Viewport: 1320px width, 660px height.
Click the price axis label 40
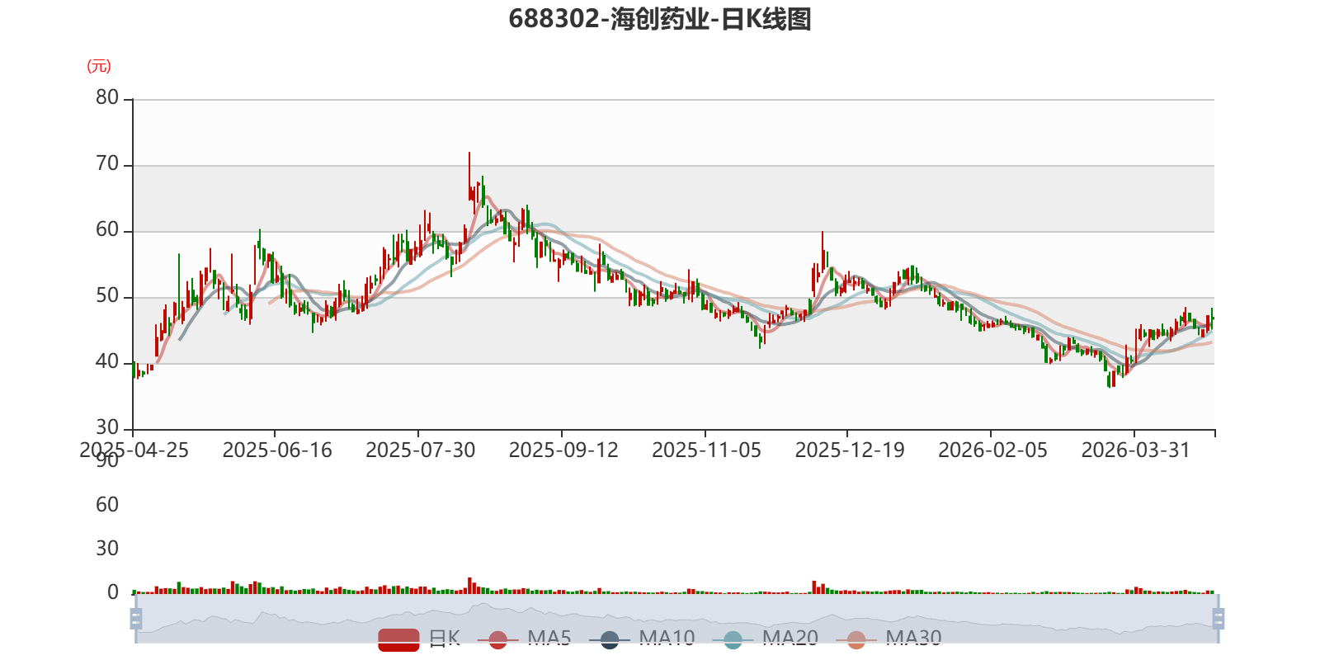point(107,361)
